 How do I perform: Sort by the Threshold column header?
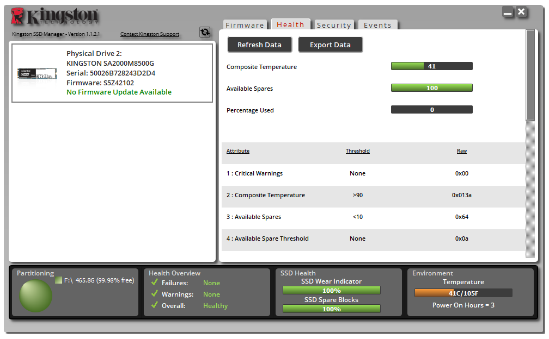pyautogui.click(x=357, y=151)
